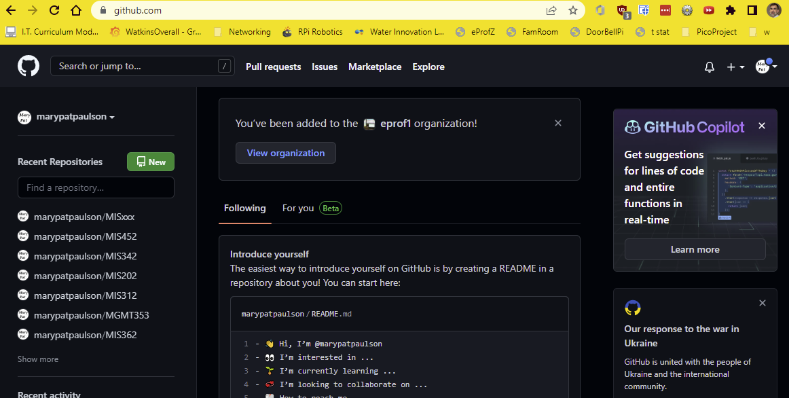Image resolution: width=789 pixels, height=398 pixels.
Task: Open marypatpaulson/MIS202 repository
Action: coord(85,276)
